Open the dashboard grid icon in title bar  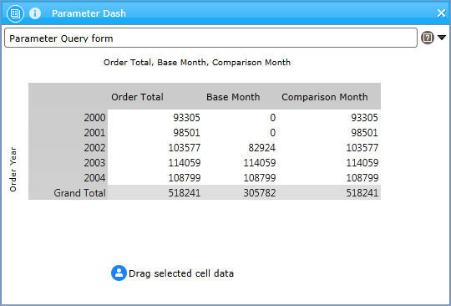[x=15, y=13]
